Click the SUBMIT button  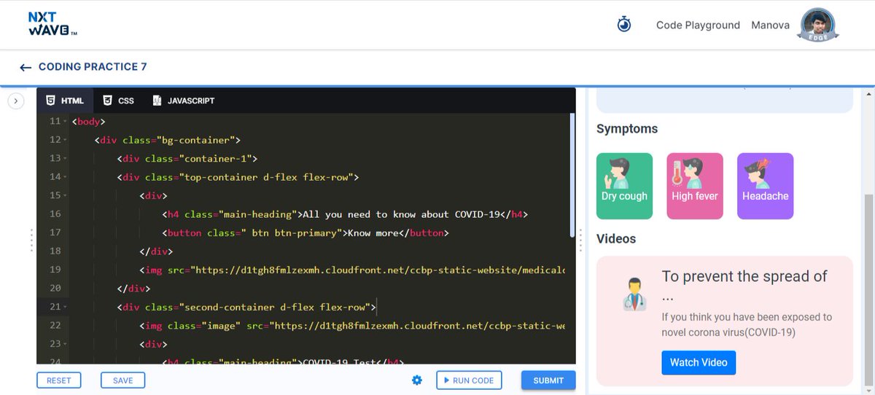[548, 380]
